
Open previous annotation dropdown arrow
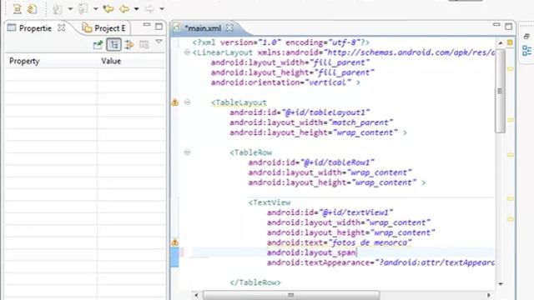[96, 9]
